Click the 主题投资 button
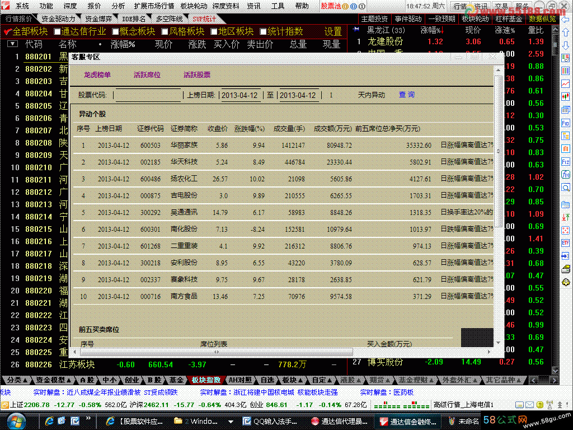The image size is (573, 430). click(x=374, y=19)
